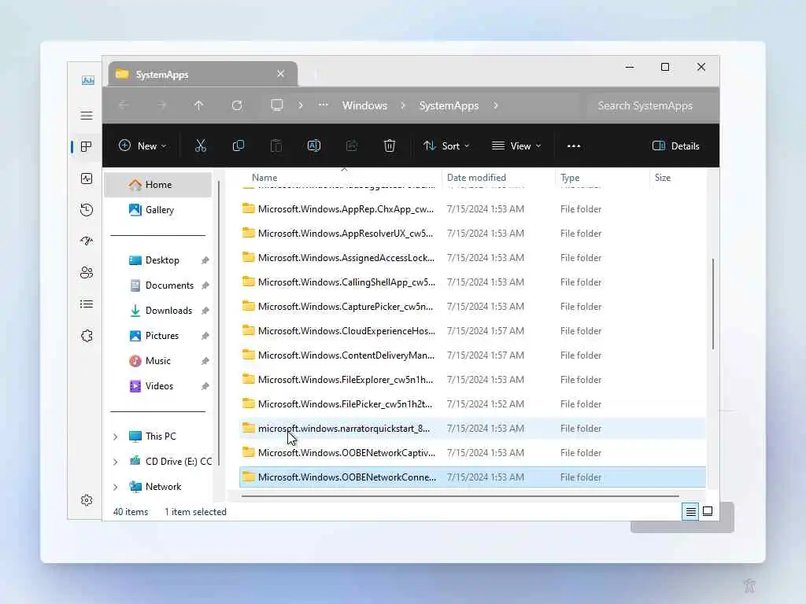Viewport: 806px width, 604px height.
Task: Click the app icon above the hamburger
Action: [88, 80]
